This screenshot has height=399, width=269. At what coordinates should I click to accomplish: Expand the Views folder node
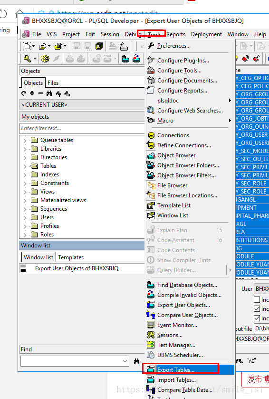click(x=25, y=192)
